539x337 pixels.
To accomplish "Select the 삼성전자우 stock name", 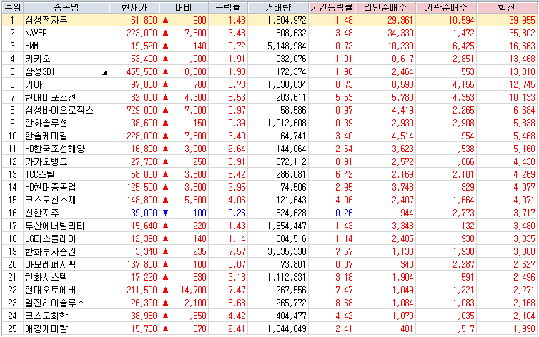I will click(46, 20).
